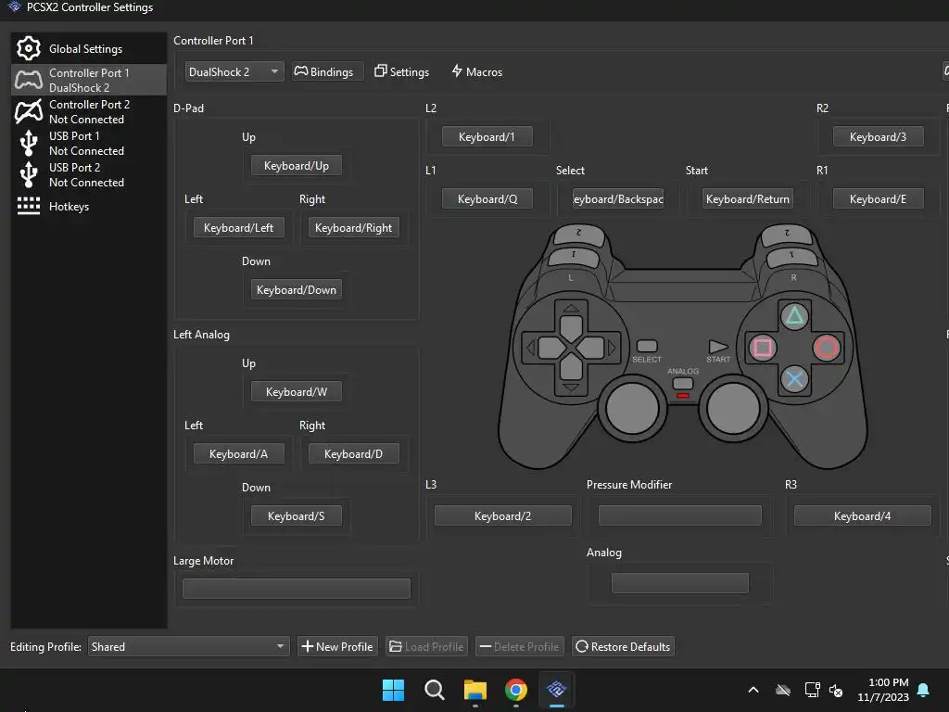Rebind Left Analog Down Keyboard/S
Viewport: 949px width, 712px height.
[x=297, y=515]
